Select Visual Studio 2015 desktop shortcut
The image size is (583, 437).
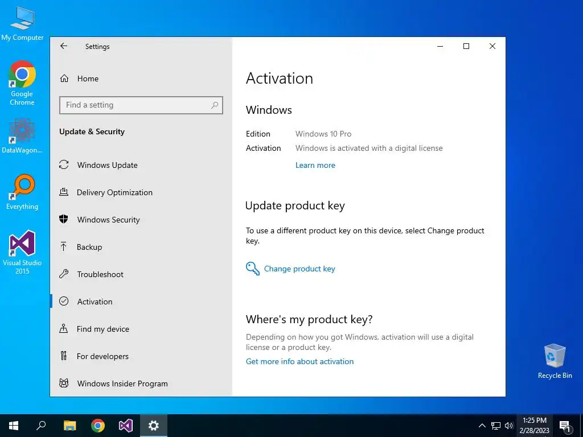22,252
